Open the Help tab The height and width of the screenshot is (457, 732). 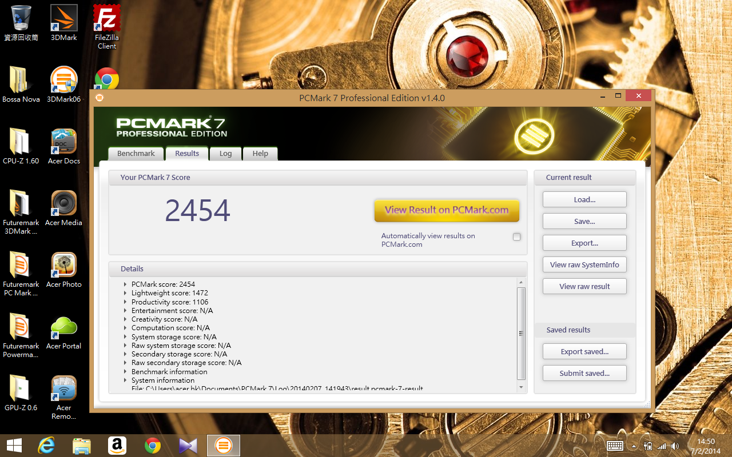click(260, 154)
